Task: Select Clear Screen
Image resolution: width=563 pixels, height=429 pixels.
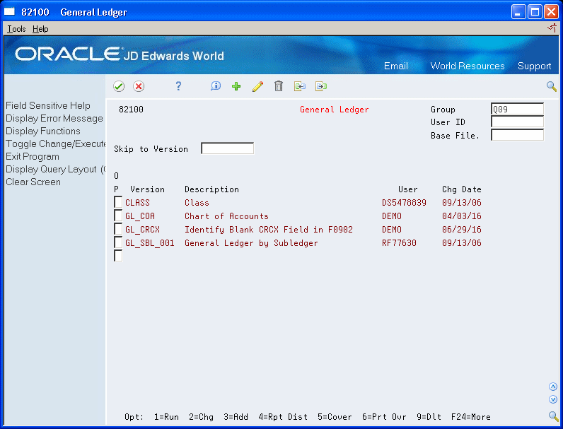Action: 33,182
